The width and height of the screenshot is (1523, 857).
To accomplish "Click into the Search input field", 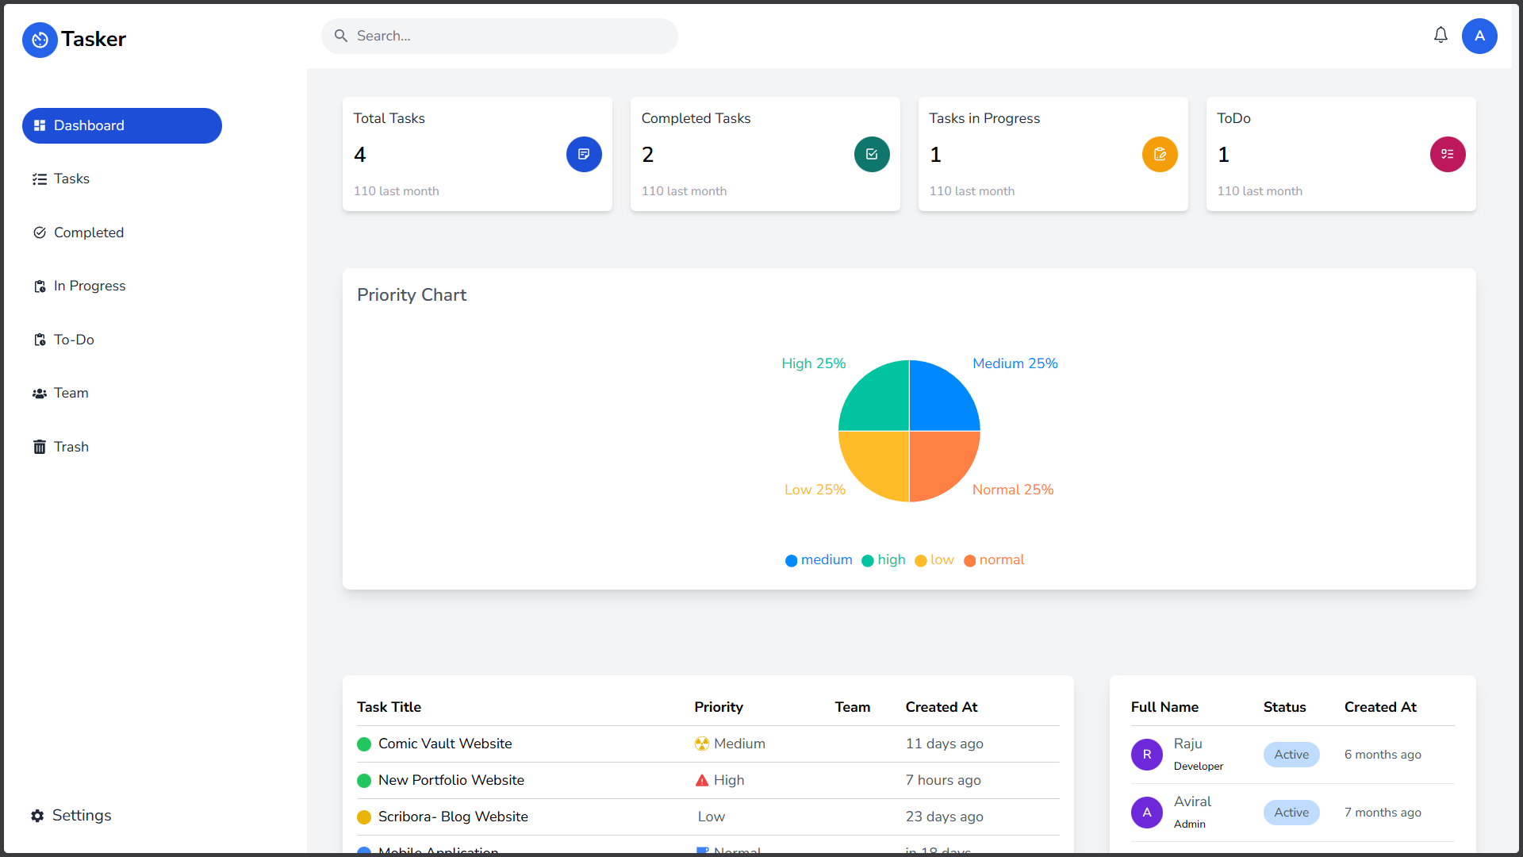I will click(508, 37).
